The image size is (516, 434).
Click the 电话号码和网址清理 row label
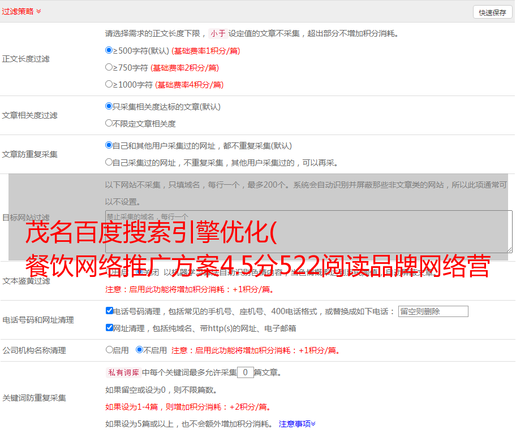pyautogui.click(x=38, y=320)
